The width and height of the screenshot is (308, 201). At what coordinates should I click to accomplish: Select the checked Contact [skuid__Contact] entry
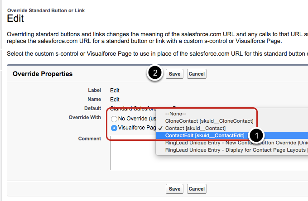pos(195,129)
